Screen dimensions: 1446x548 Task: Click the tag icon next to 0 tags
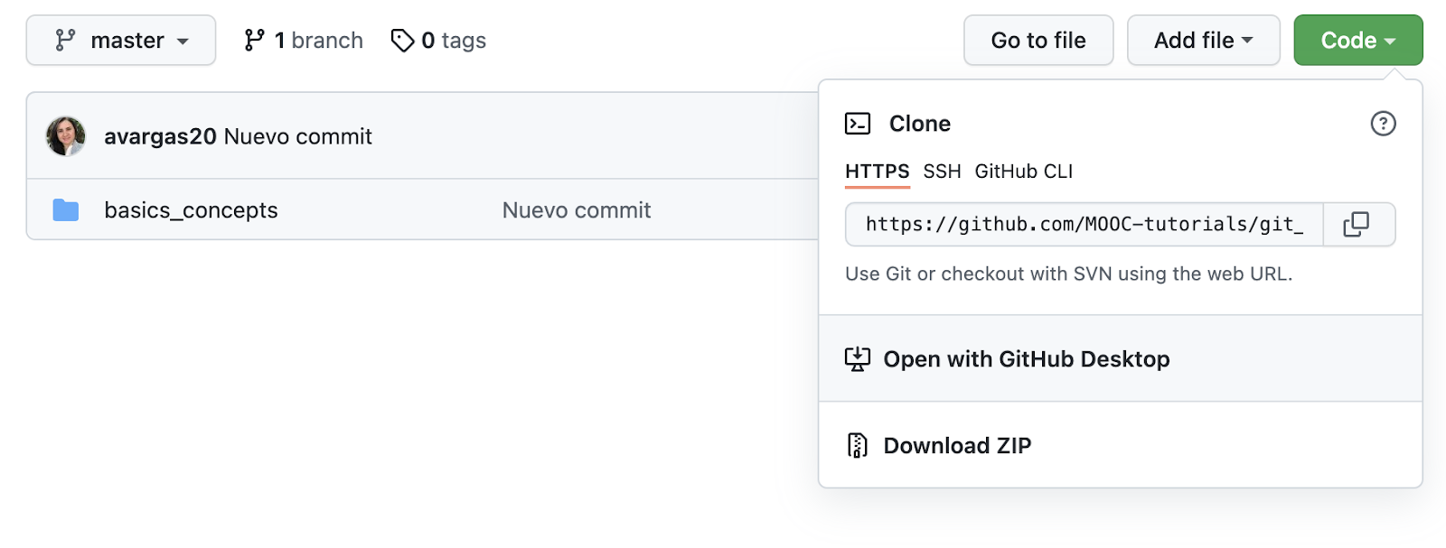click(402, 41)
